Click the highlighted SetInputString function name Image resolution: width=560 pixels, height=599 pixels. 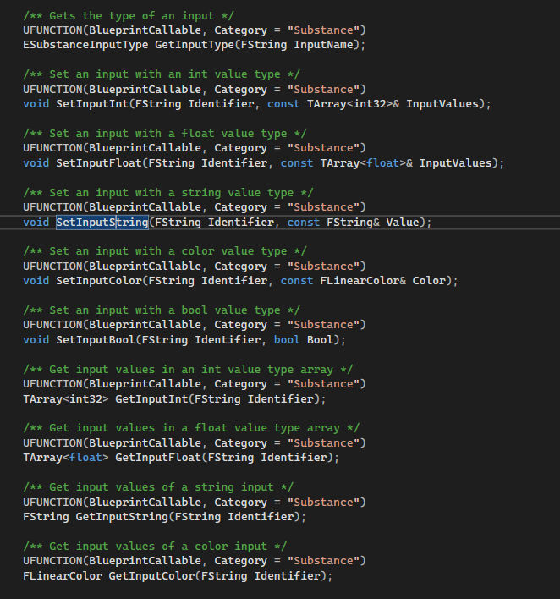pos(102,222)
